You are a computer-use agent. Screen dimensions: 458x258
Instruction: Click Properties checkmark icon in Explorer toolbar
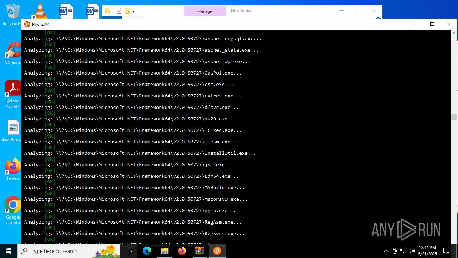119,11
